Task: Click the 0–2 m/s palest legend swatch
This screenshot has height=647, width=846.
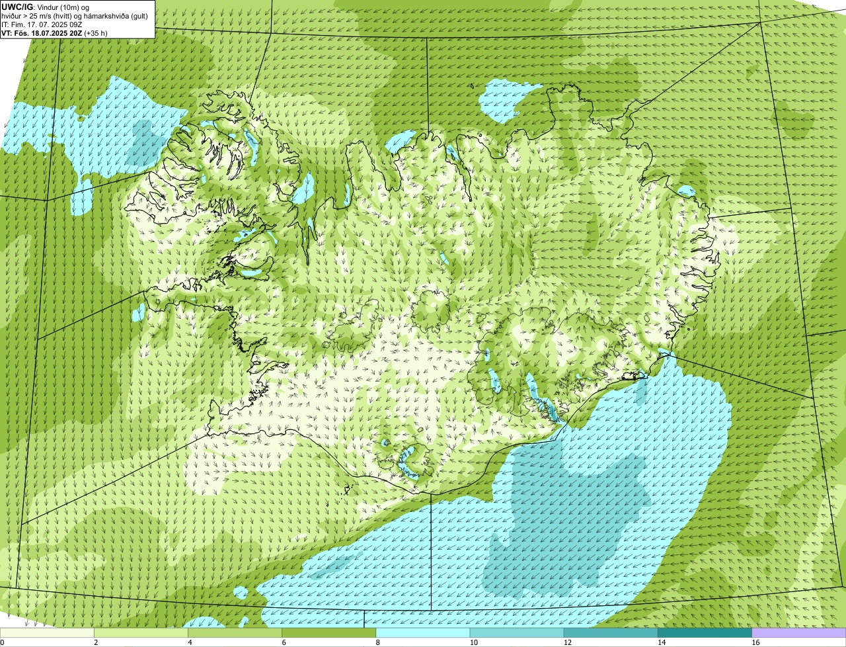Action: click(47, 633)
